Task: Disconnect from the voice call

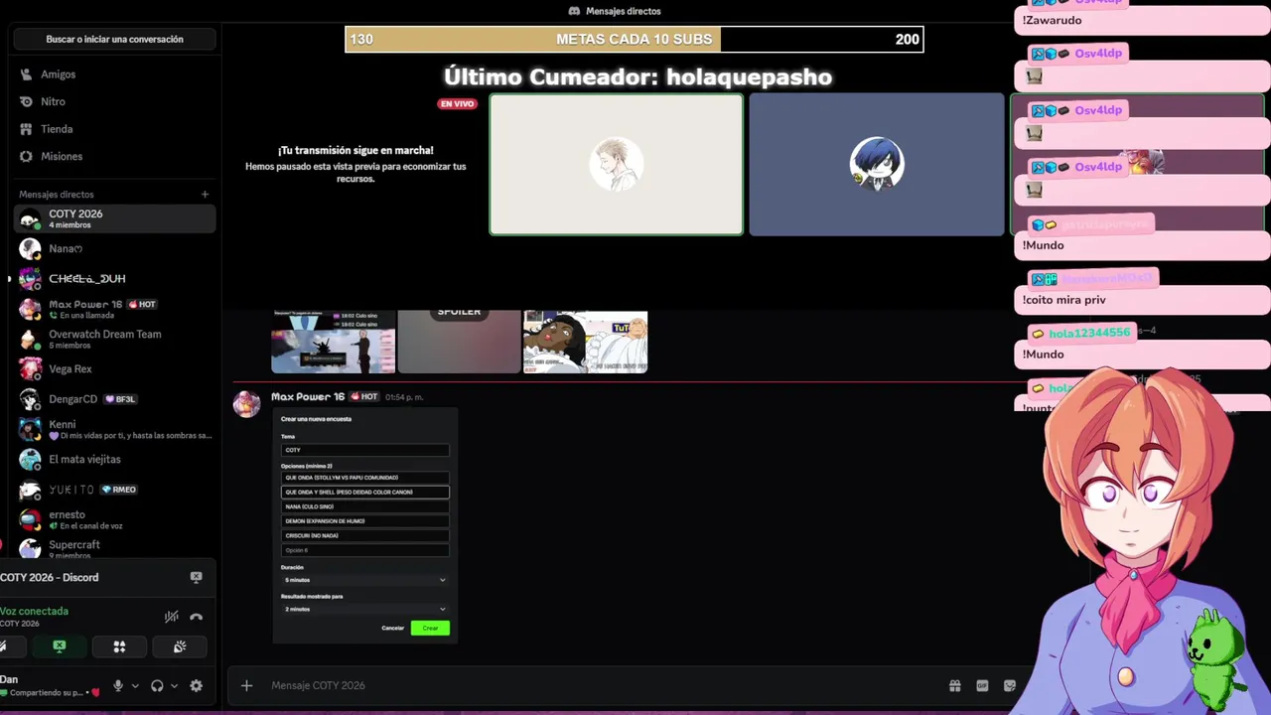Action: click(196, 617)
